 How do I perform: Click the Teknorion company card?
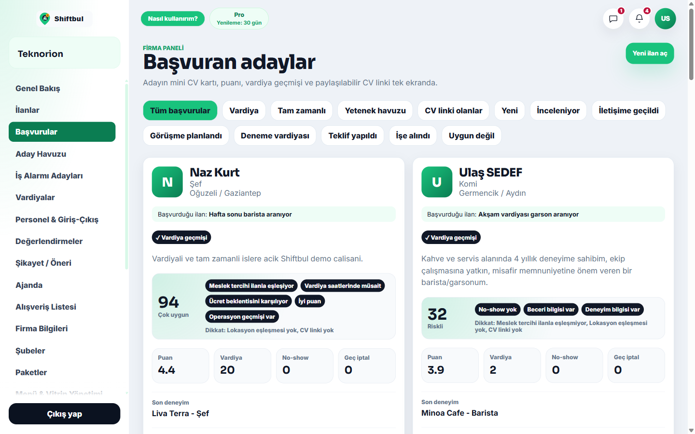[x=64, y=53]
